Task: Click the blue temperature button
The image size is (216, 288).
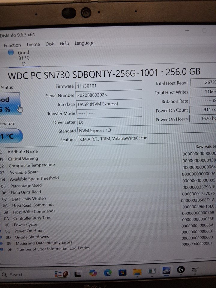Action: tap(10, 136)
